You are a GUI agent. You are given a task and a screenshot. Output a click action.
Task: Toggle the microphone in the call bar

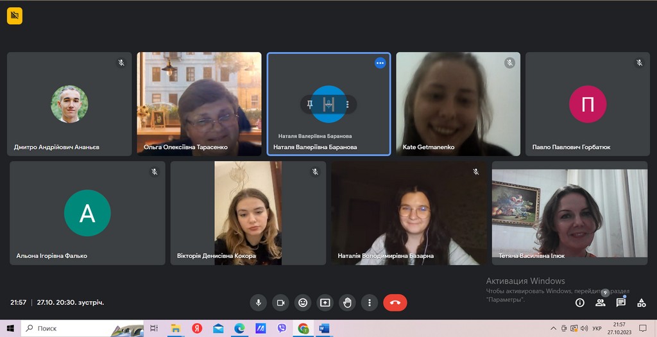click(258, 302)
